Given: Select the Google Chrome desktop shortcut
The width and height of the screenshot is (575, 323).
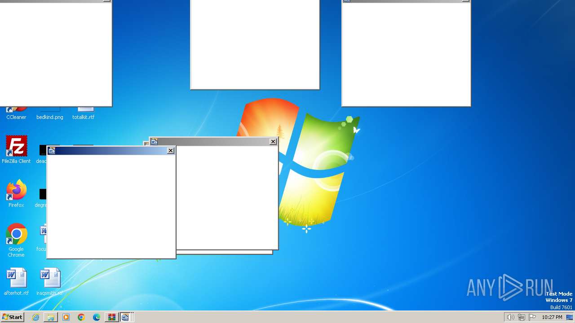Looking at the screenshot, I should 16,240.
